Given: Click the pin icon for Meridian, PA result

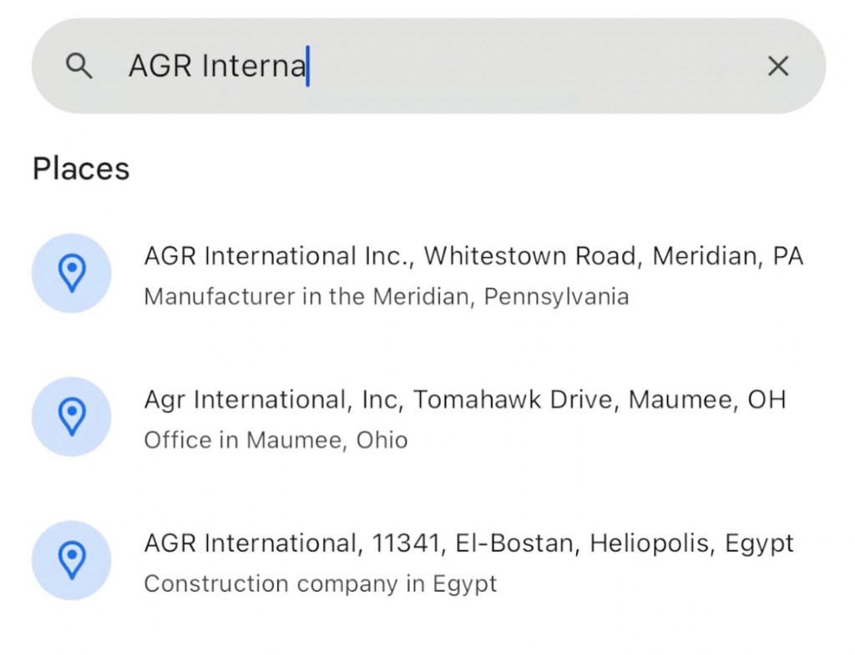Looking at the screenshot, I should (72, 273).
